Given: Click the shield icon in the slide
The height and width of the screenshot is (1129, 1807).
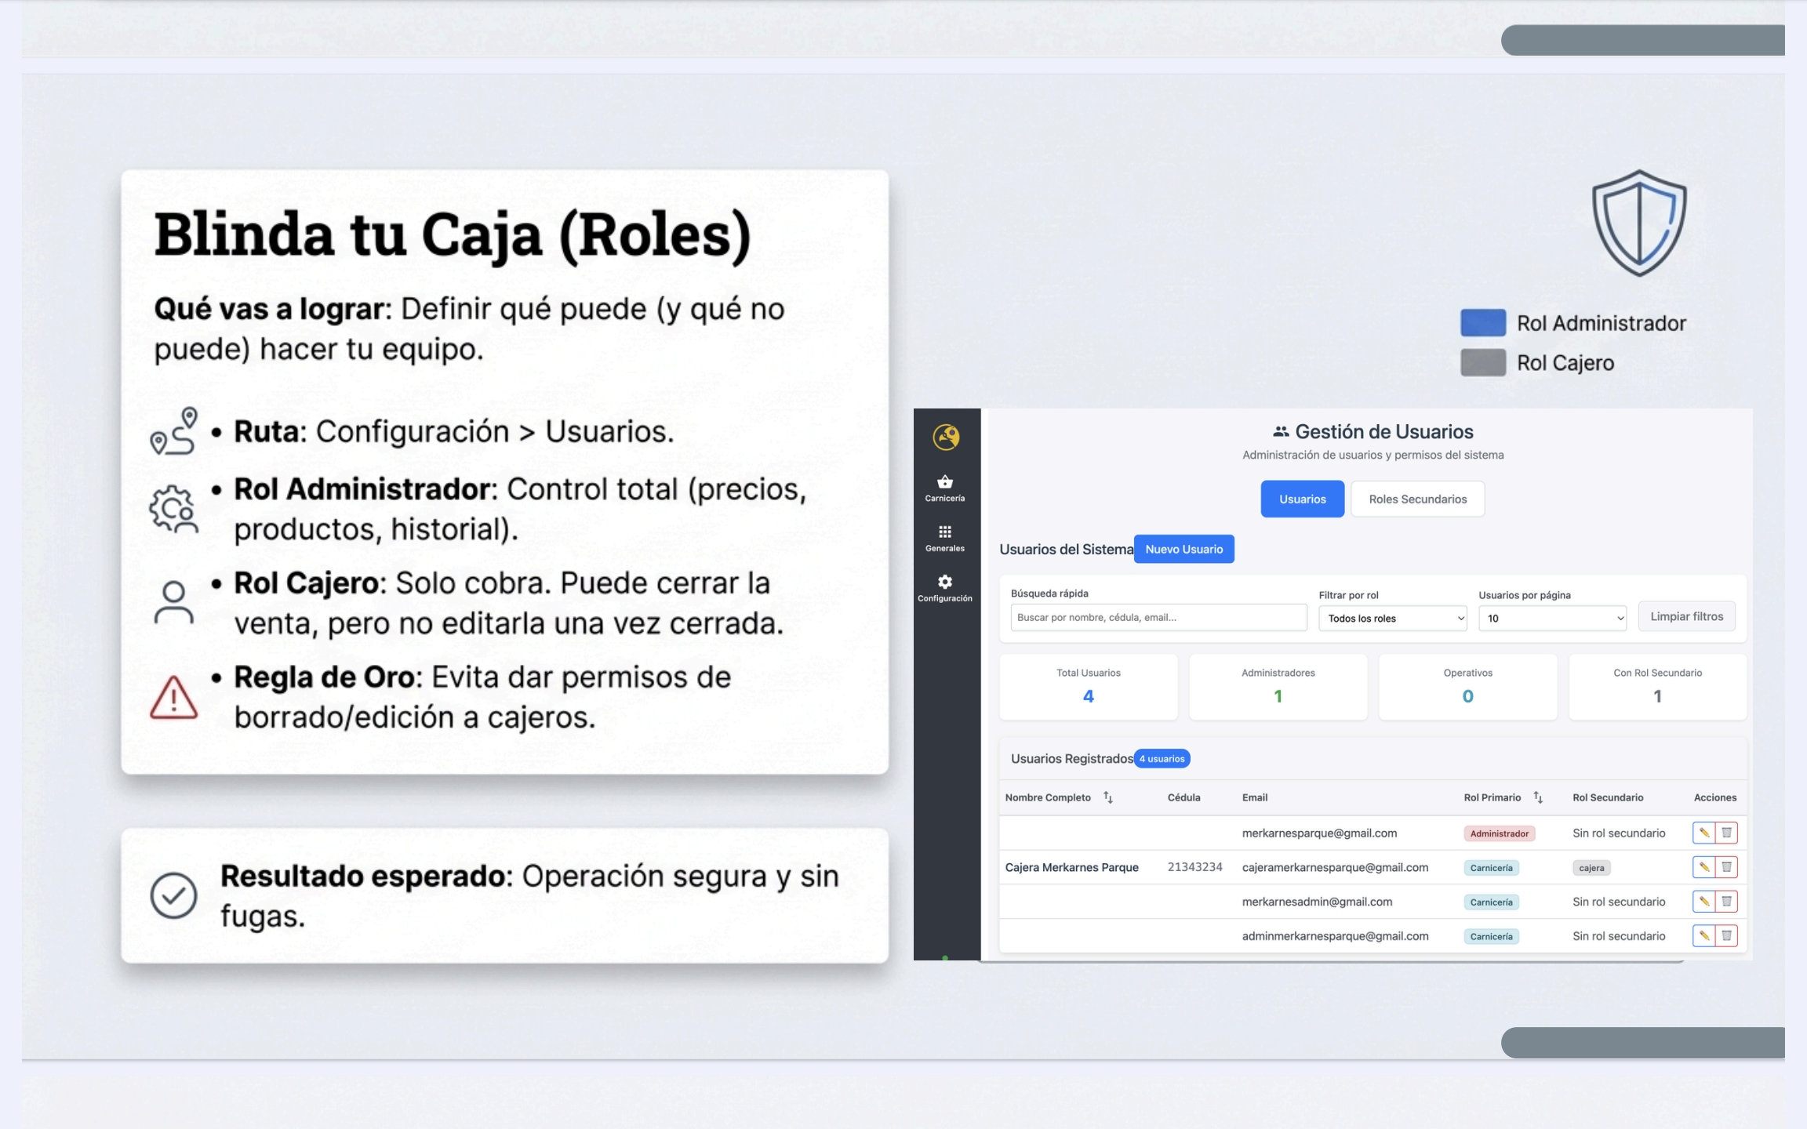Looking at the screenshot, I should 1638,223.
